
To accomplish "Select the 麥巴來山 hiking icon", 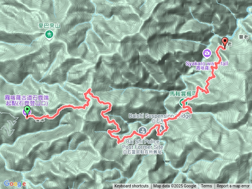I will click(x=49, y=35).
